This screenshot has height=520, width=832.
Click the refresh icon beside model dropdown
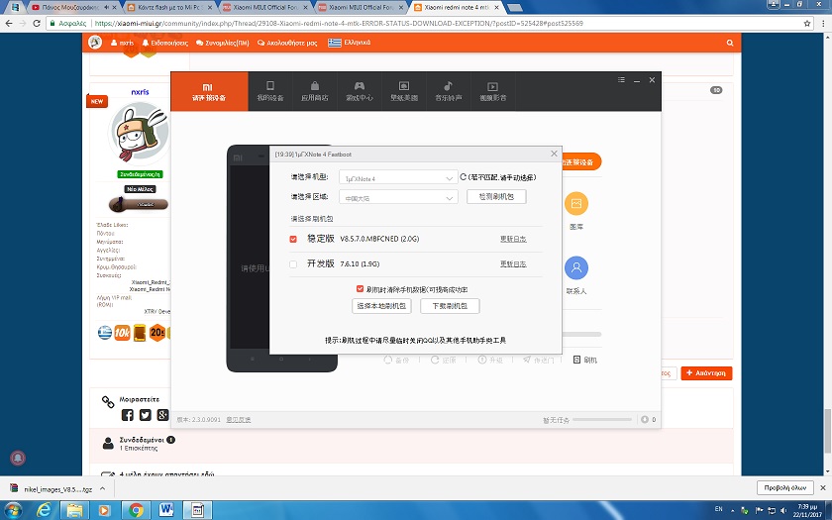point(464,177)
